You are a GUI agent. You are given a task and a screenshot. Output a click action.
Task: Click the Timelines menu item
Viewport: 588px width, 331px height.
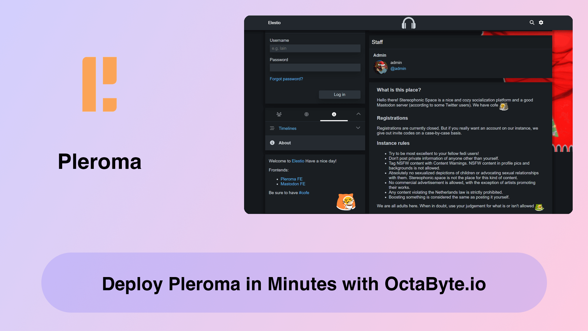pos(287,128)
